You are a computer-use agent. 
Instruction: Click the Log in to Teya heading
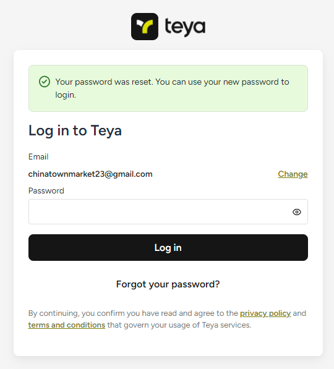click(75, 130)
